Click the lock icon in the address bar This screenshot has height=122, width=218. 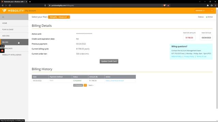(50, 5)
